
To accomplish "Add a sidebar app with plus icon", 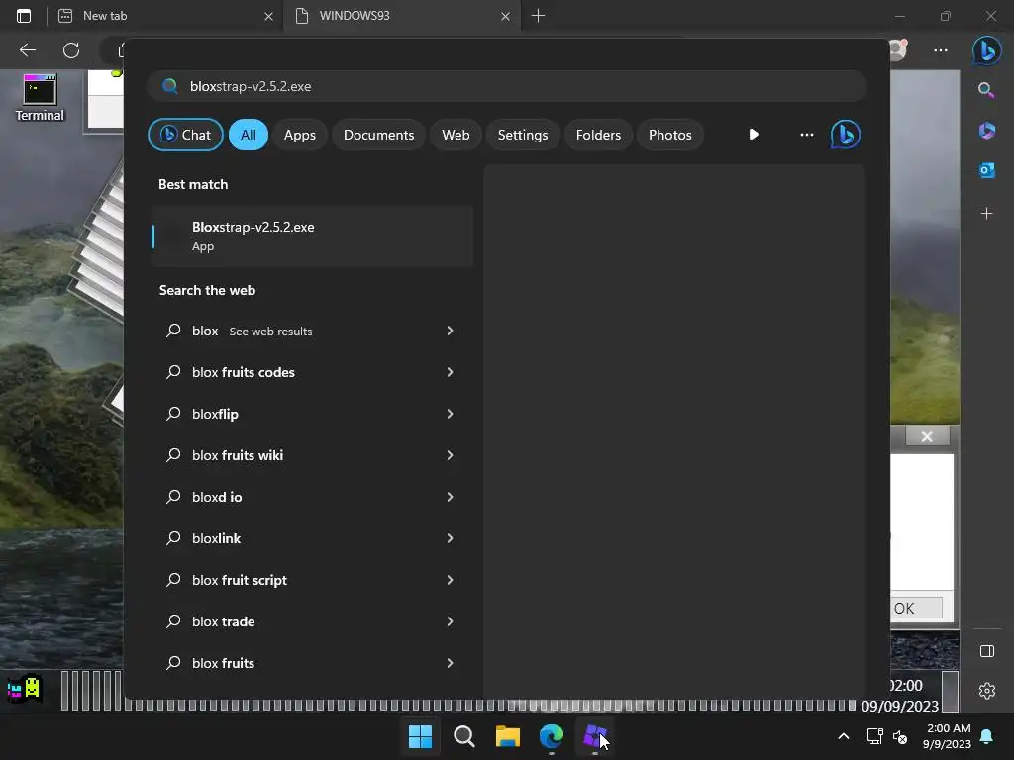I will [986, 214].
